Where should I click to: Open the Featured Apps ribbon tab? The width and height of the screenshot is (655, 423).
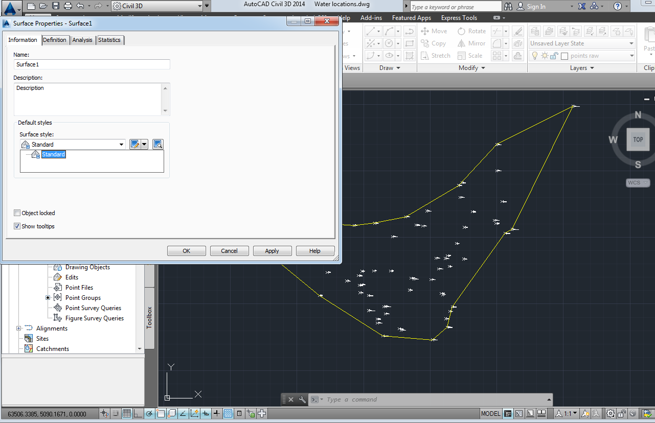(x=412, y=17)
